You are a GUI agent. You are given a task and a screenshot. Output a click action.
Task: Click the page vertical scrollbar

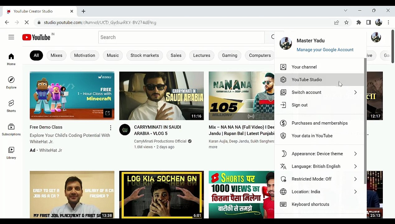[393, 47]
